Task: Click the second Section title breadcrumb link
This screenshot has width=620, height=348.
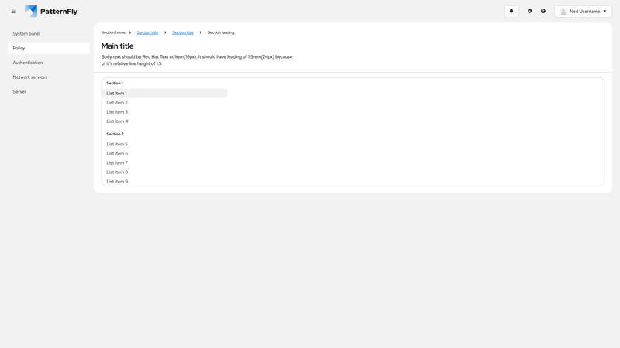Action: tap(183, 32)
